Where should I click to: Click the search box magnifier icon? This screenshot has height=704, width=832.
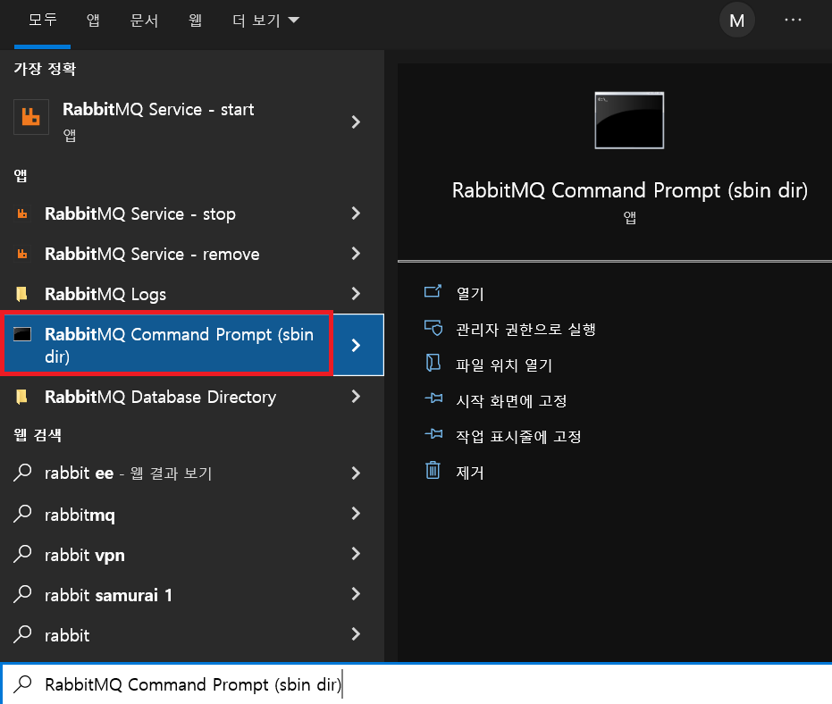(x=22, y=683)
